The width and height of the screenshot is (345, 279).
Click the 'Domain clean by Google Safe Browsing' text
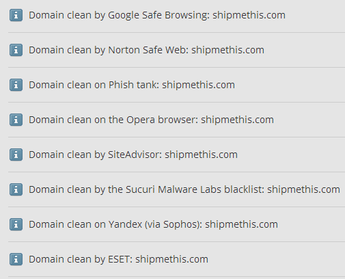(x=119, y=15)
